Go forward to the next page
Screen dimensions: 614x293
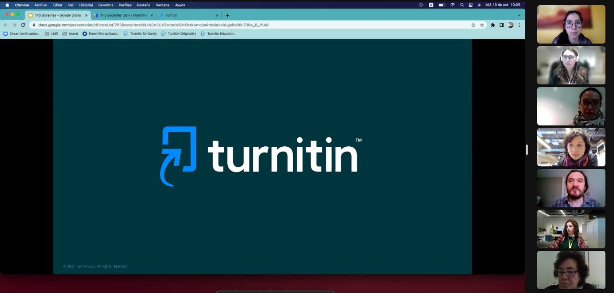(x=14, y=25)
